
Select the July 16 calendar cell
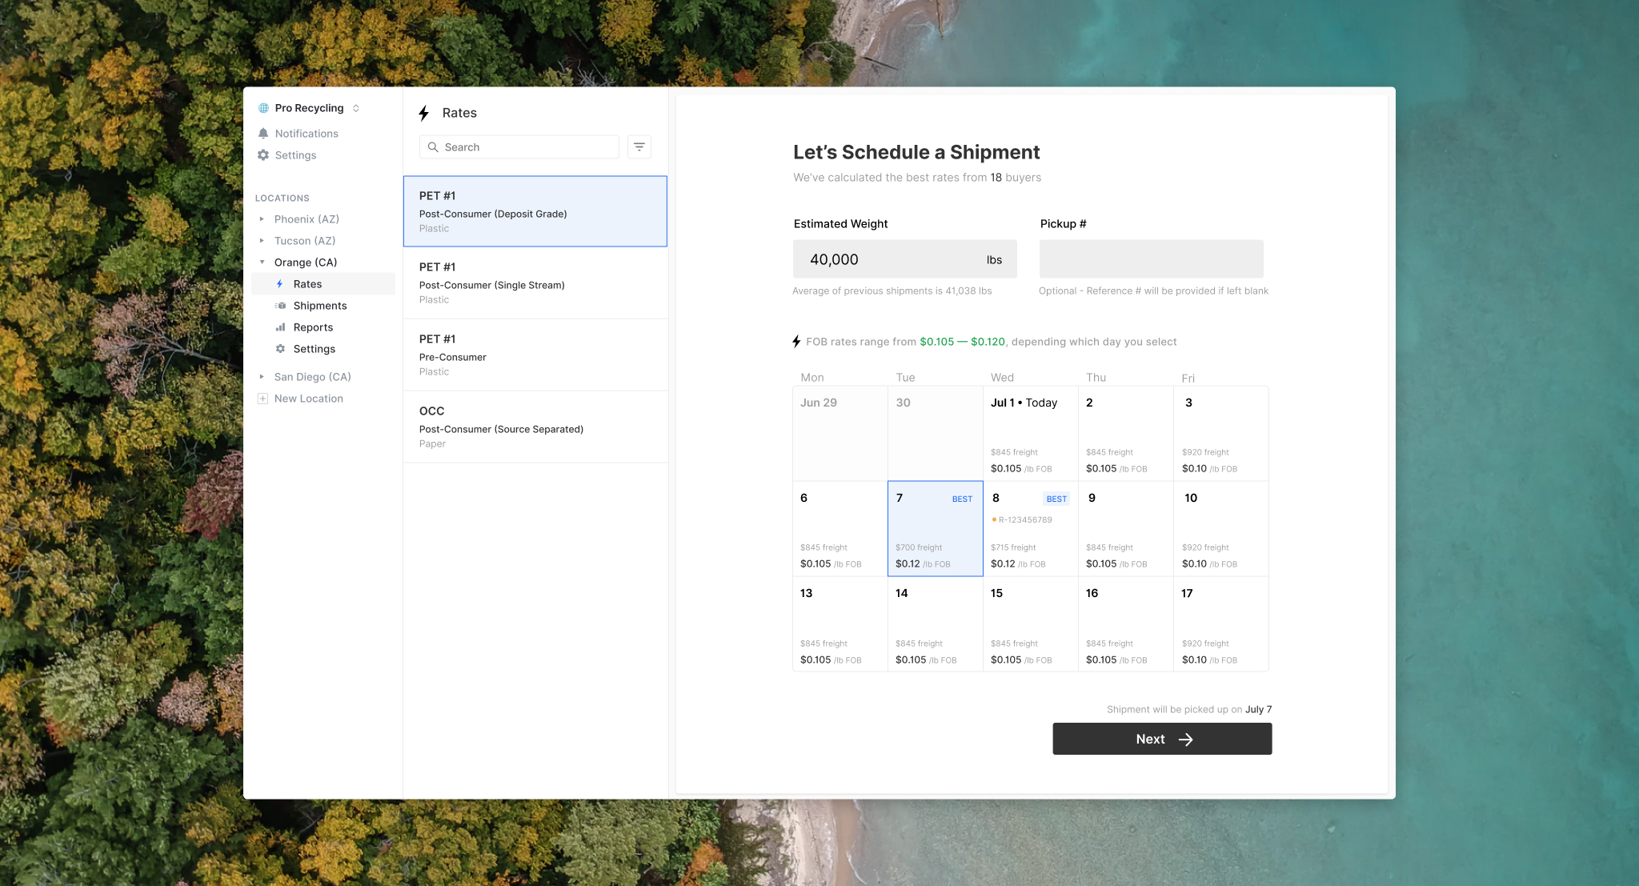pos(1125,624)
